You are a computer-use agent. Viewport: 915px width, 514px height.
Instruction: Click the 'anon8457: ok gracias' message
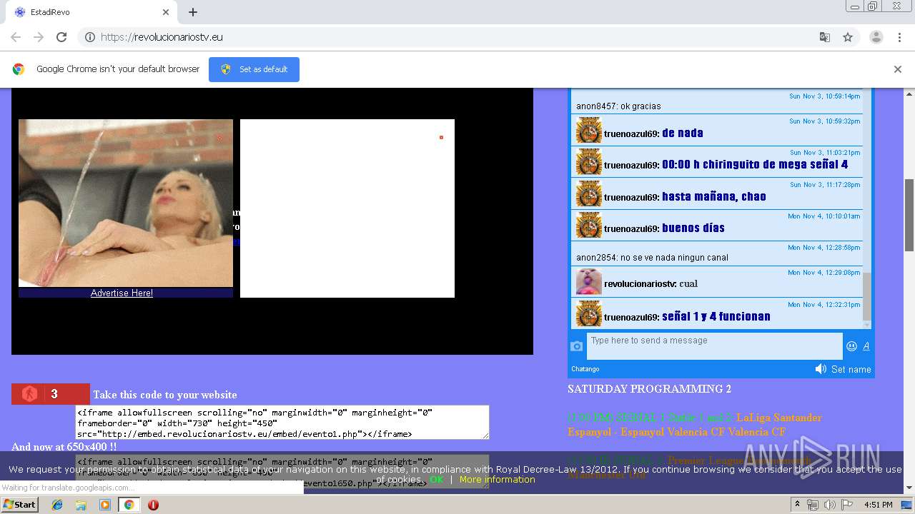(x=618, y=106)
